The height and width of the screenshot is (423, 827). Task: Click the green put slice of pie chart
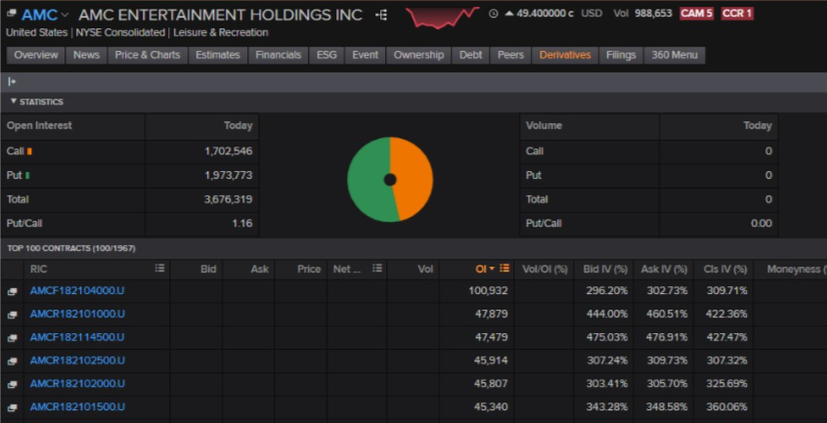[x=367, y=180]
